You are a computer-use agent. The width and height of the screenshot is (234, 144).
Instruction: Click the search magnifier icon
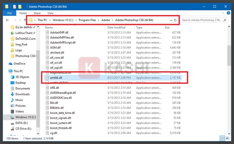pyautogui.click(x=225, y=20)
